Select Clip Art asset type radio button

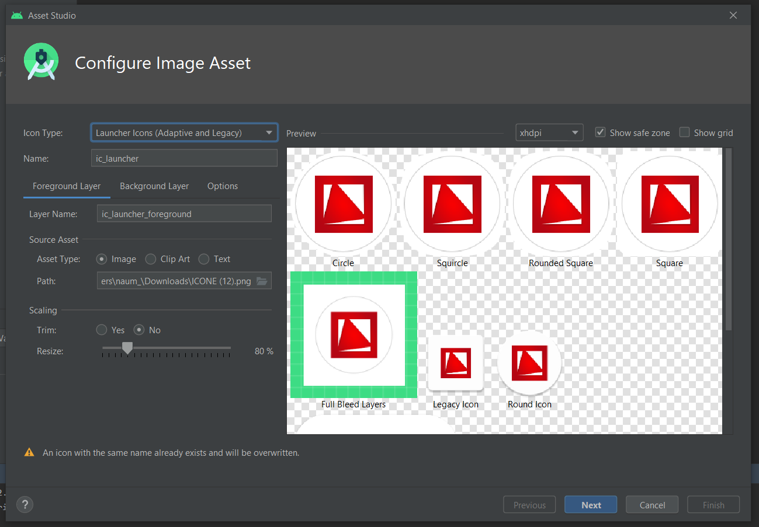(x=151, y=259)
